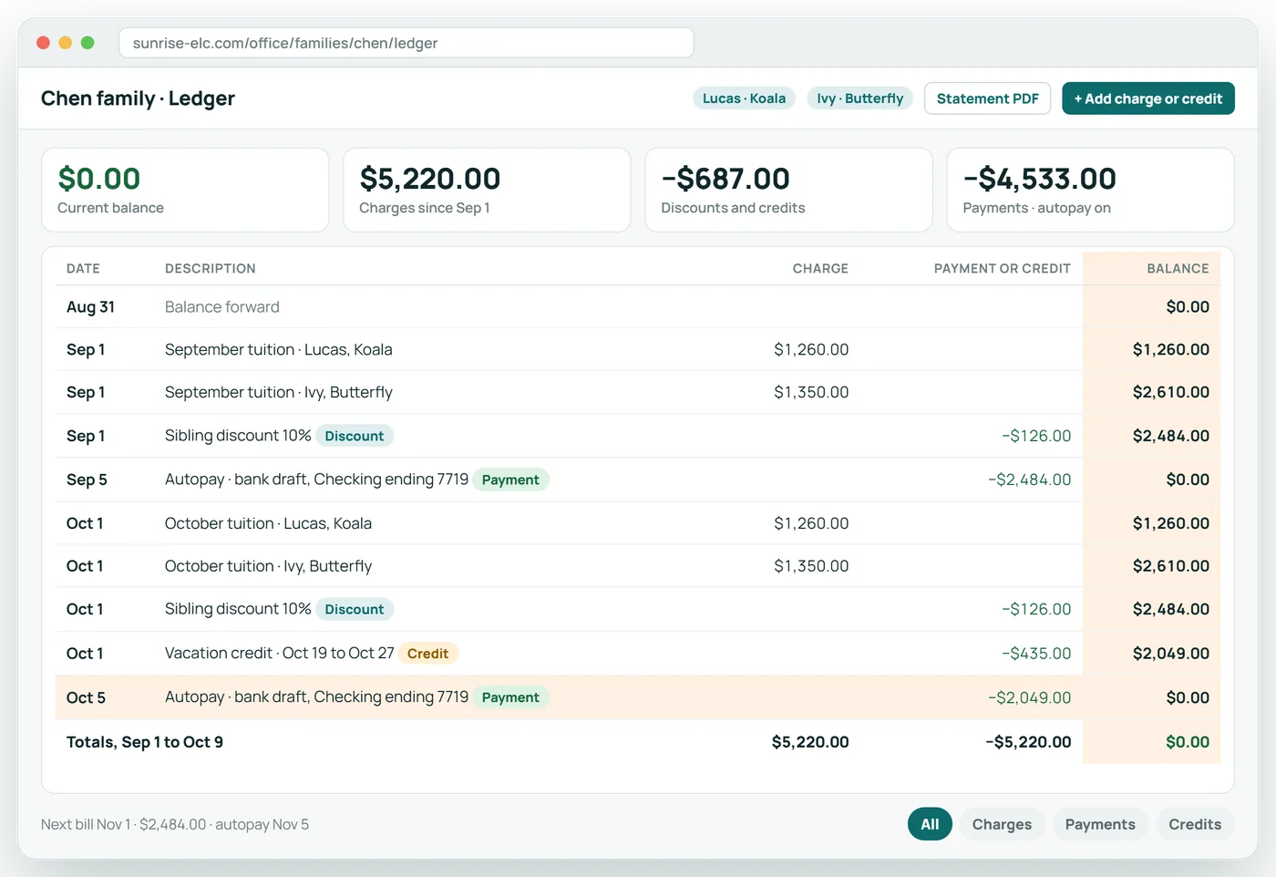Open the Charges since Sep 1 card
The image size is (1276, 877).
coord(487,190)
